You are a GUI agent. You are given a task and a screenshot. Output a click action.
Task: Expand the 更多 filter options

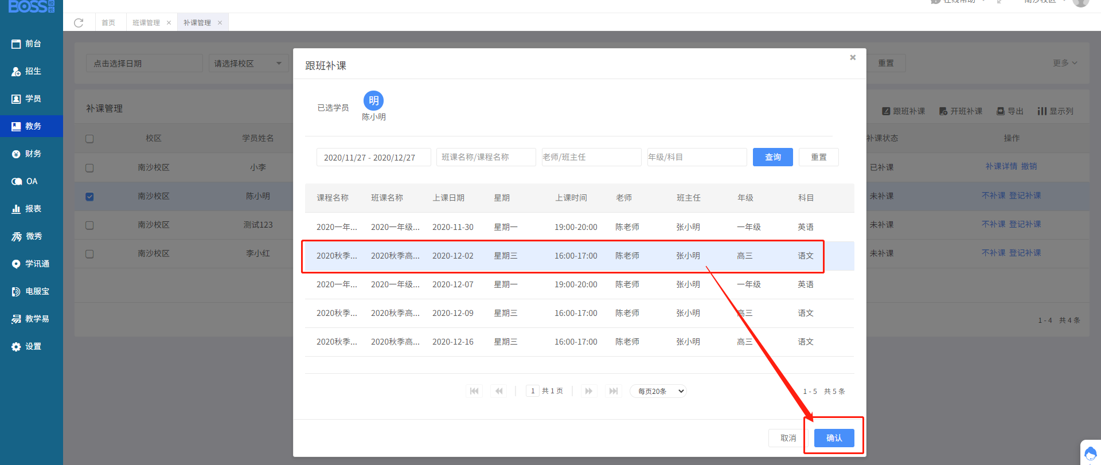coord(1064,63)
